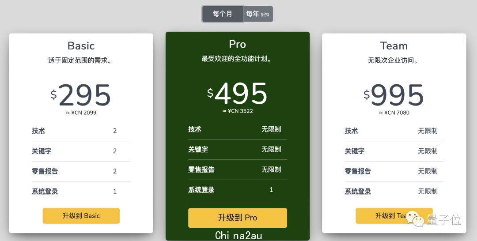This screenshot has width=477, height=241.
Task: Click 无限制 beside 关键字 in Pro card
Action: pyautogui.click(x=271, y=150)
